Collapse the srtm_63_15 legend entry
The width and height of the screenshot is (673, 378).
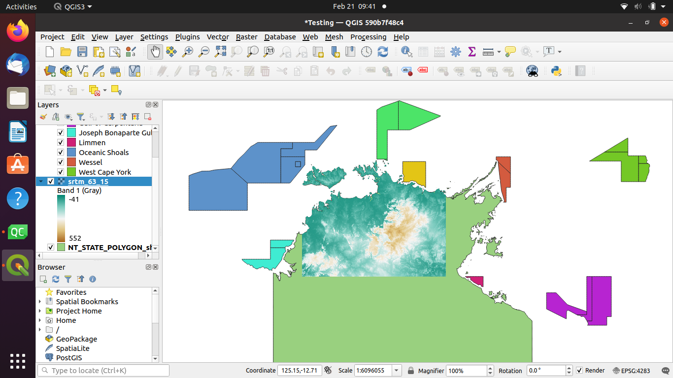point(41,181)
